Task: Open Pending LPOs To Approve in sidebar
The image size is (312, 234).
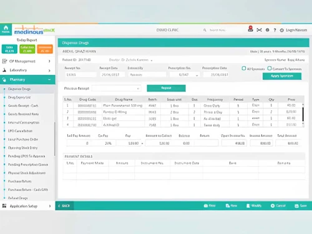Action: point(26,156)
